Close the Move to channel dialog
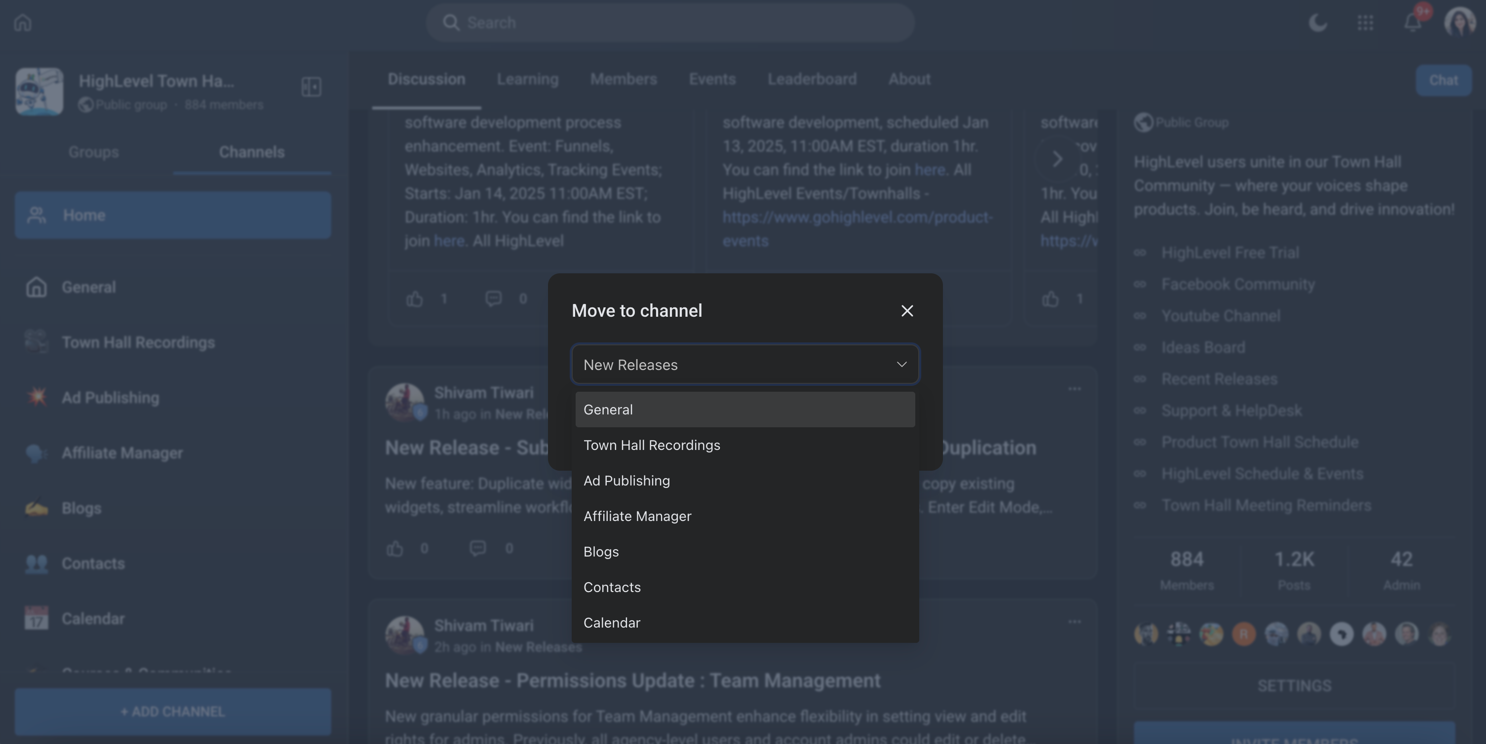 (907, 311)
